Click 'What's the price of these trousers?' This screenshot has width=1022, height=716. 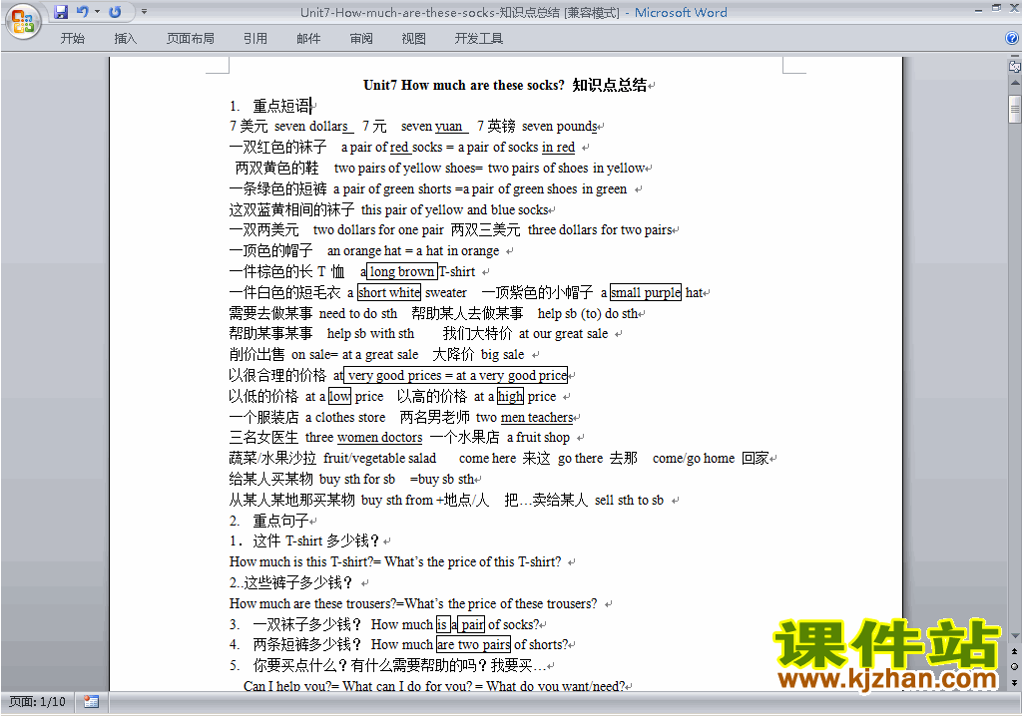pyautogui.click(x=501, y=603)
